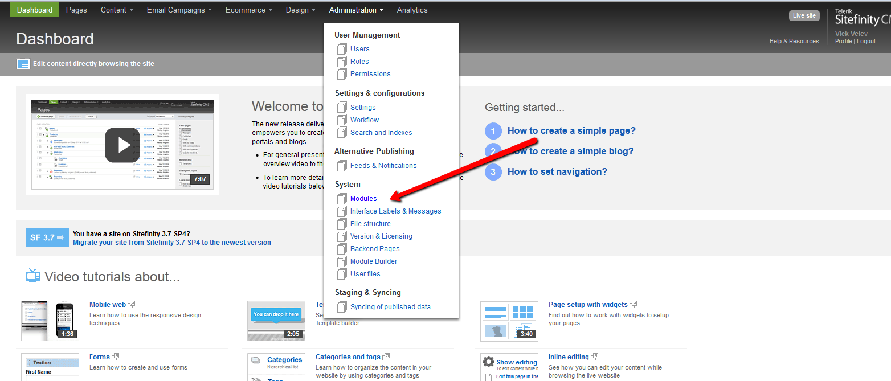The image size is (891, 381).
Task: Click Logout
Action: 866,41
